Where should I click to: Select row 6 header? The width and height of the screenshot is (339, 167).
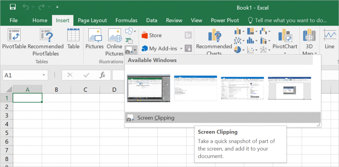(7, 141)
